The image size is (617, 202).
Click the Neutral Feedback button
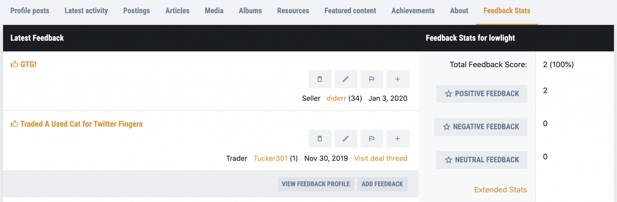click(482, 160)
